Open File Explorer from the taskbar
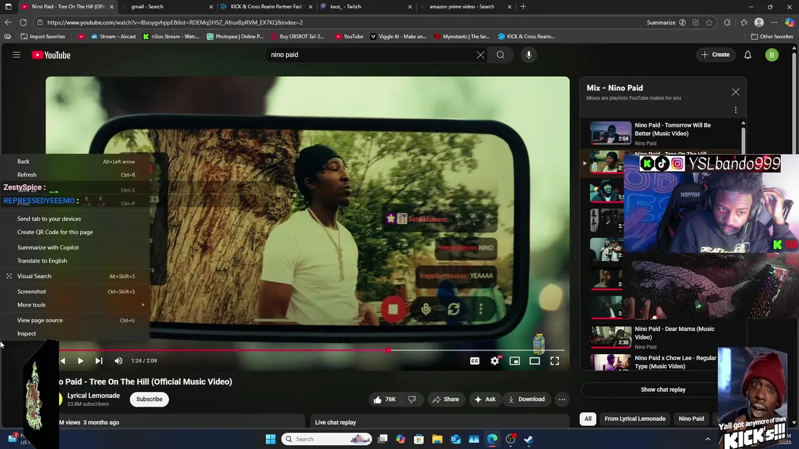Viewport: 799px width, 449px height. tap(437, 439)
